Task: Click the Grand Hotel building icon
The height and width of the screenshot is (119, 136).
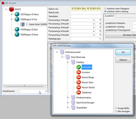Action: 22,24
